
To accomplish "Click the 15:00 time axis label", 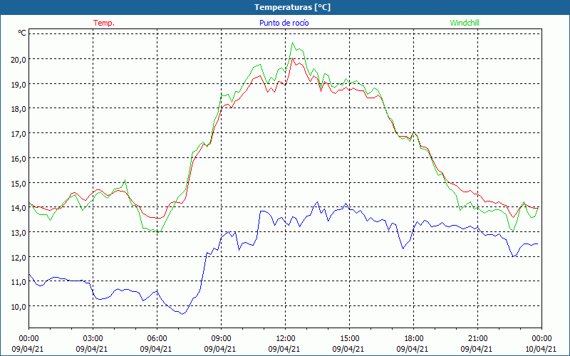I will coord(349,339).
